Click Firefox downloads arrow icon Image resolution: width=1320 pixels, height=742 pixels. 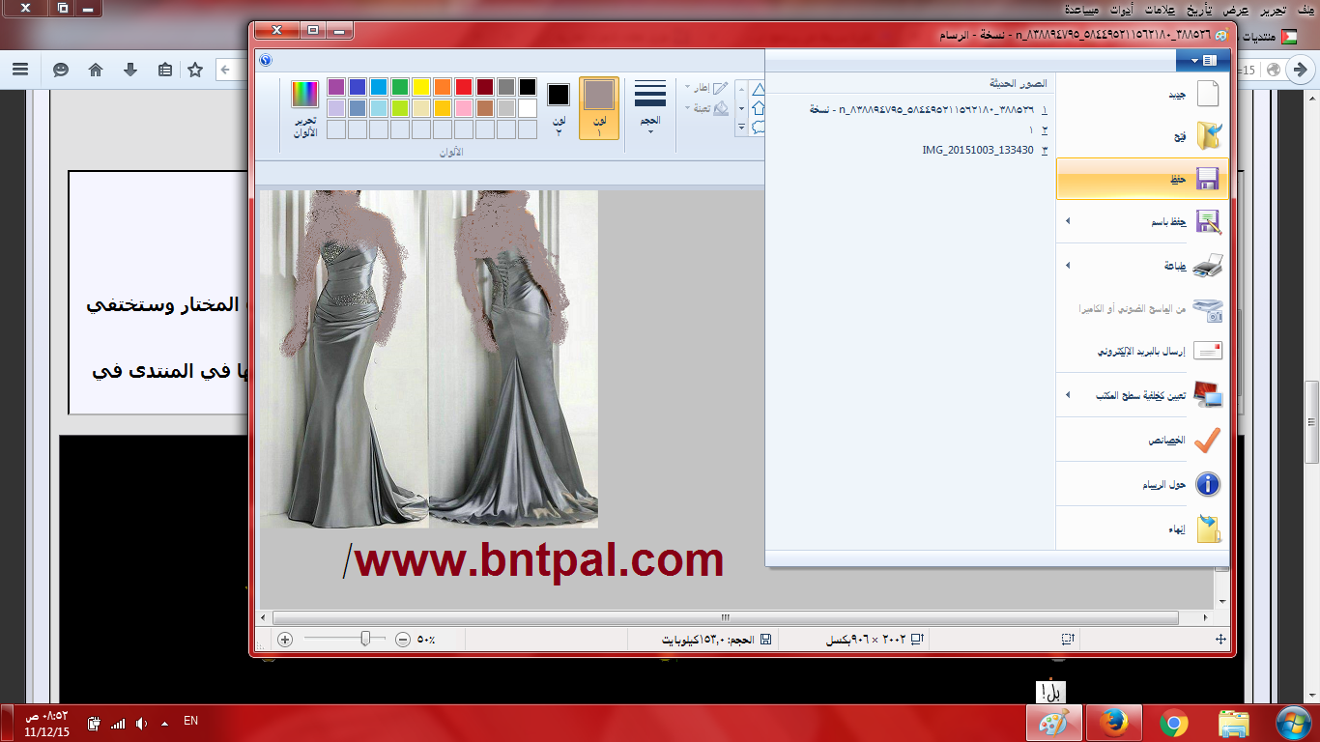pyautogui.click(x=130, y=70)
